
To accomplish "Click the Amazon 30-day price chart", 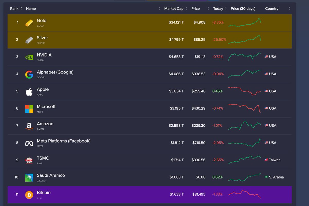I will pos(245,126).
